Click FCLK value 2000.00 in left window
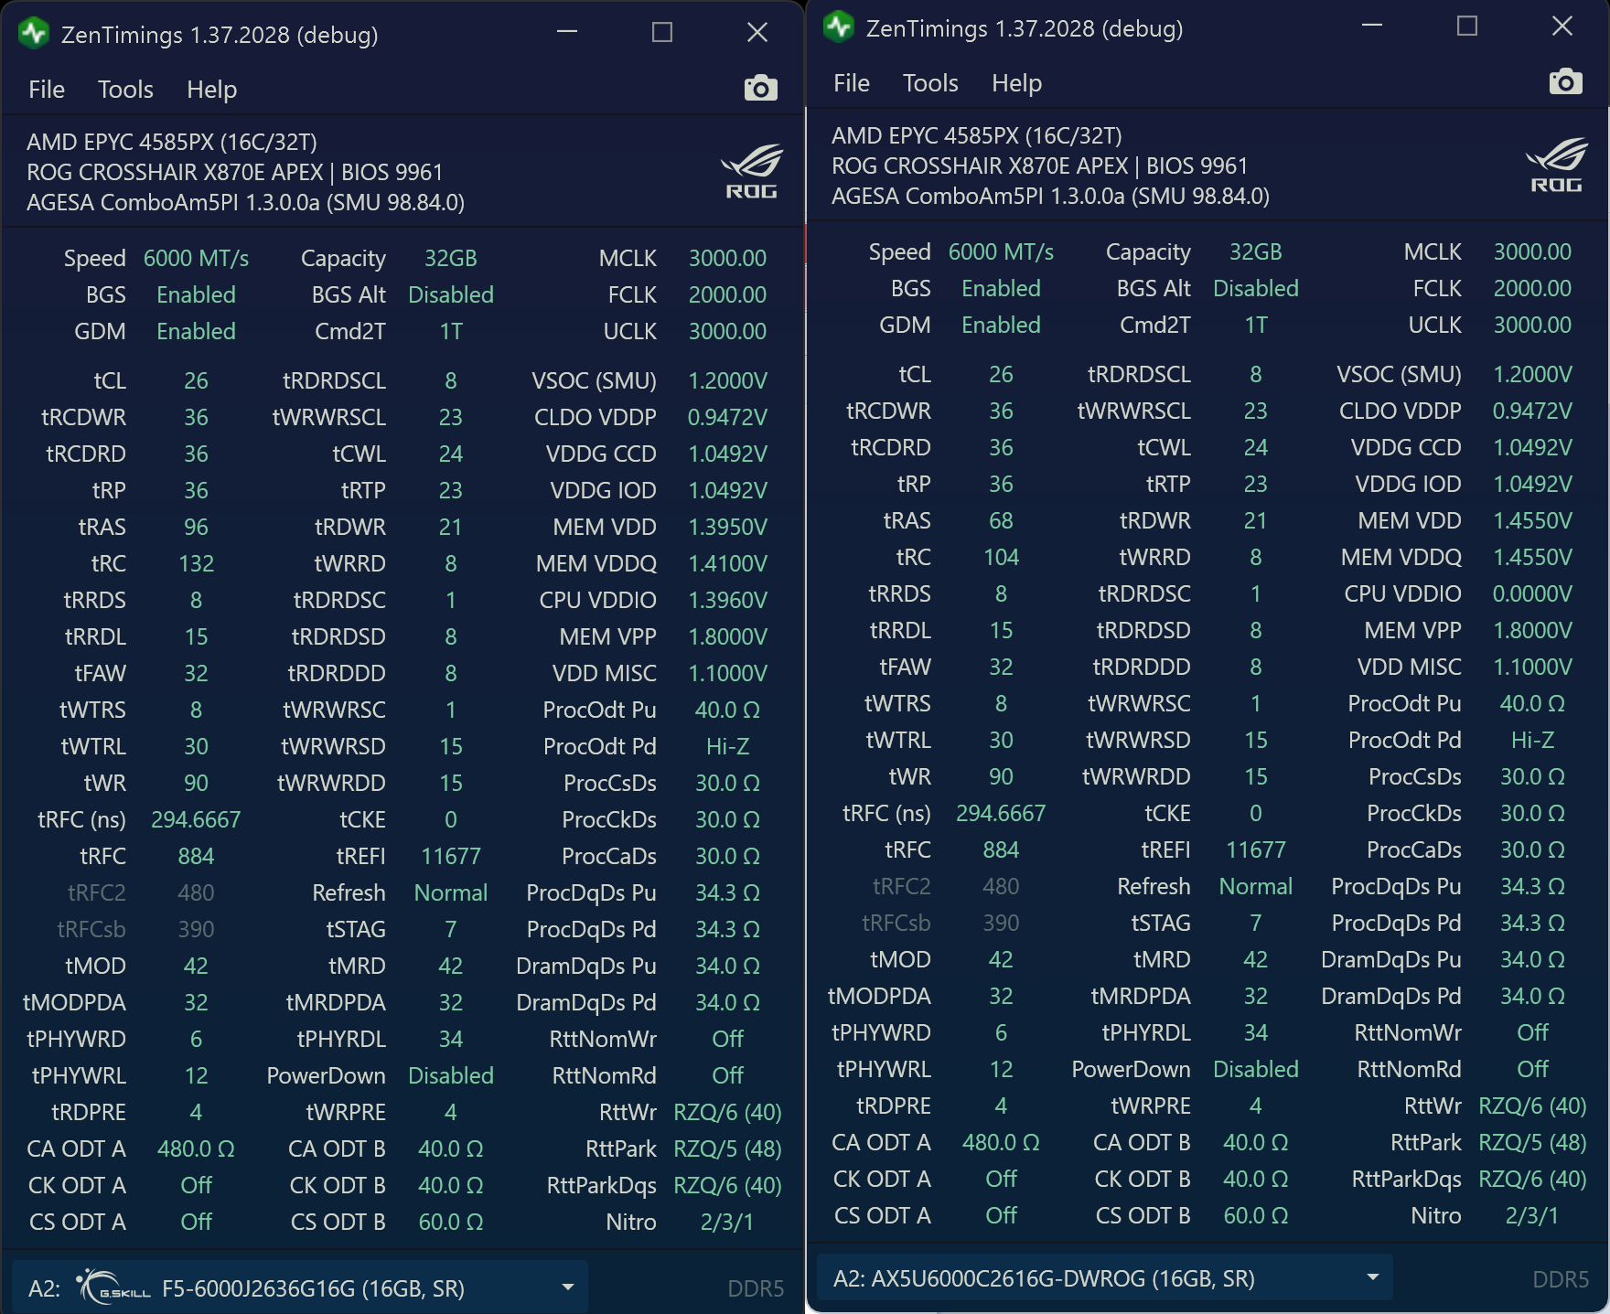 coord(728,295)
